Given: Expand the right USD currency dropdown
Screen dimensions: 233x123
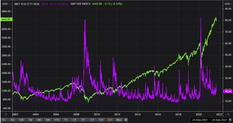Looking at the screenshot, I should pos(227,4).
